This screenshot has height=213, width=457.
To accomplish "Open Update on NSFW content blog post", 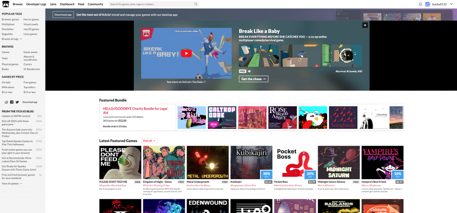I will click(16, 116).
